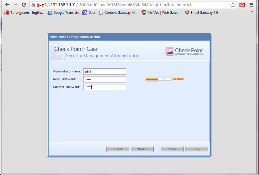Screen dimensions: 259x175
Task: Open the Tureng.com bookmark
Action: pos(24,13)
